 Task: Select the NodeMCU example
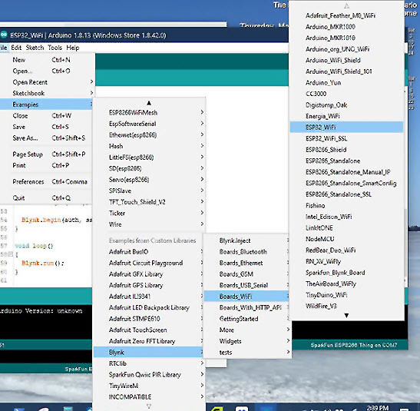pos(346,239)
